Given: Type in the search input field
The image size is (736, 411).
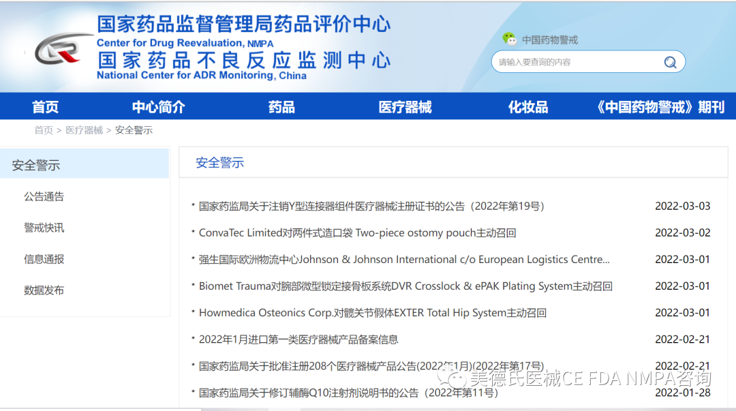Looking at the screenshot, I should 576,62.
